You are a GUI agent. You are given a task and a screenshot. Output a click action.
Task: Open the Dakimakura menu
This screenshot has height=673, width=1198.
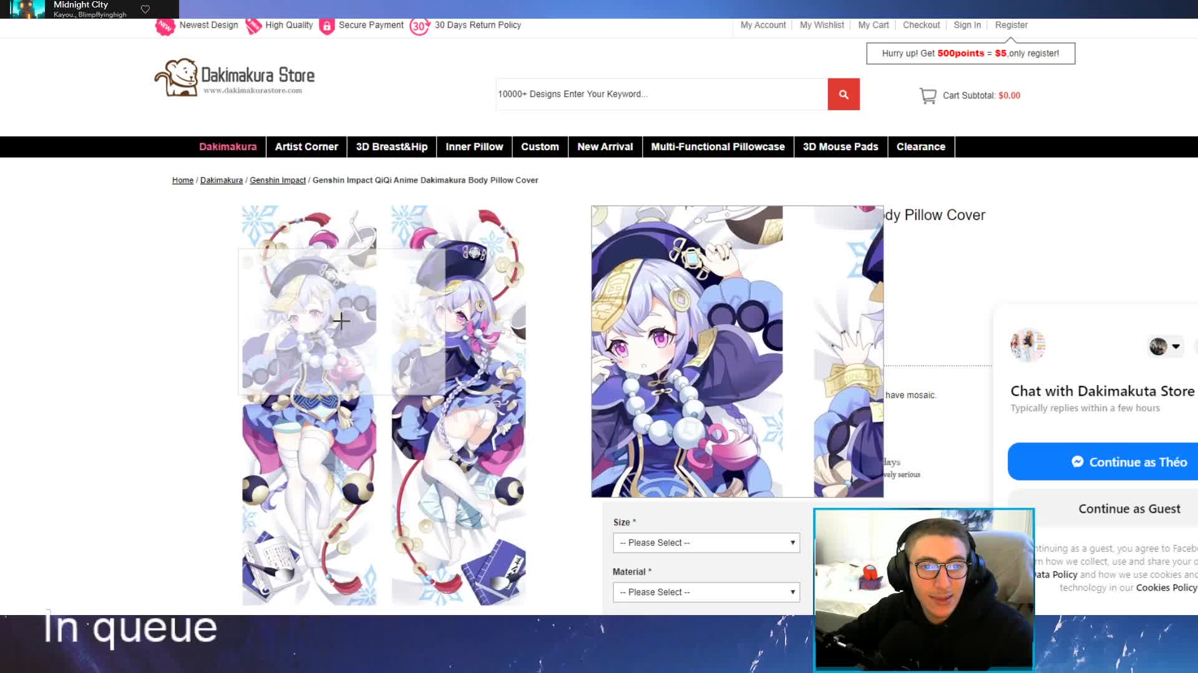228,146
